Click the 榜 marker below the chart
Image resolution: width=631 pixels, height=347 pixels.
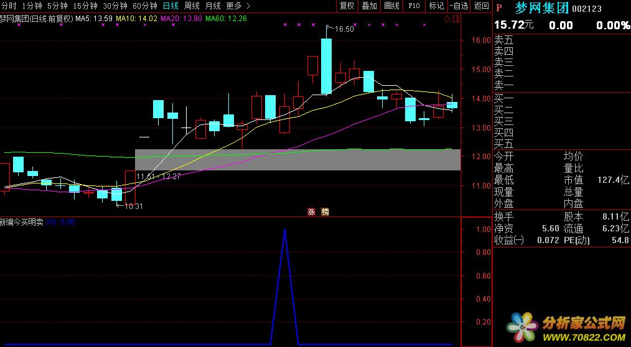pyautogui.click(x=325, y=211)
